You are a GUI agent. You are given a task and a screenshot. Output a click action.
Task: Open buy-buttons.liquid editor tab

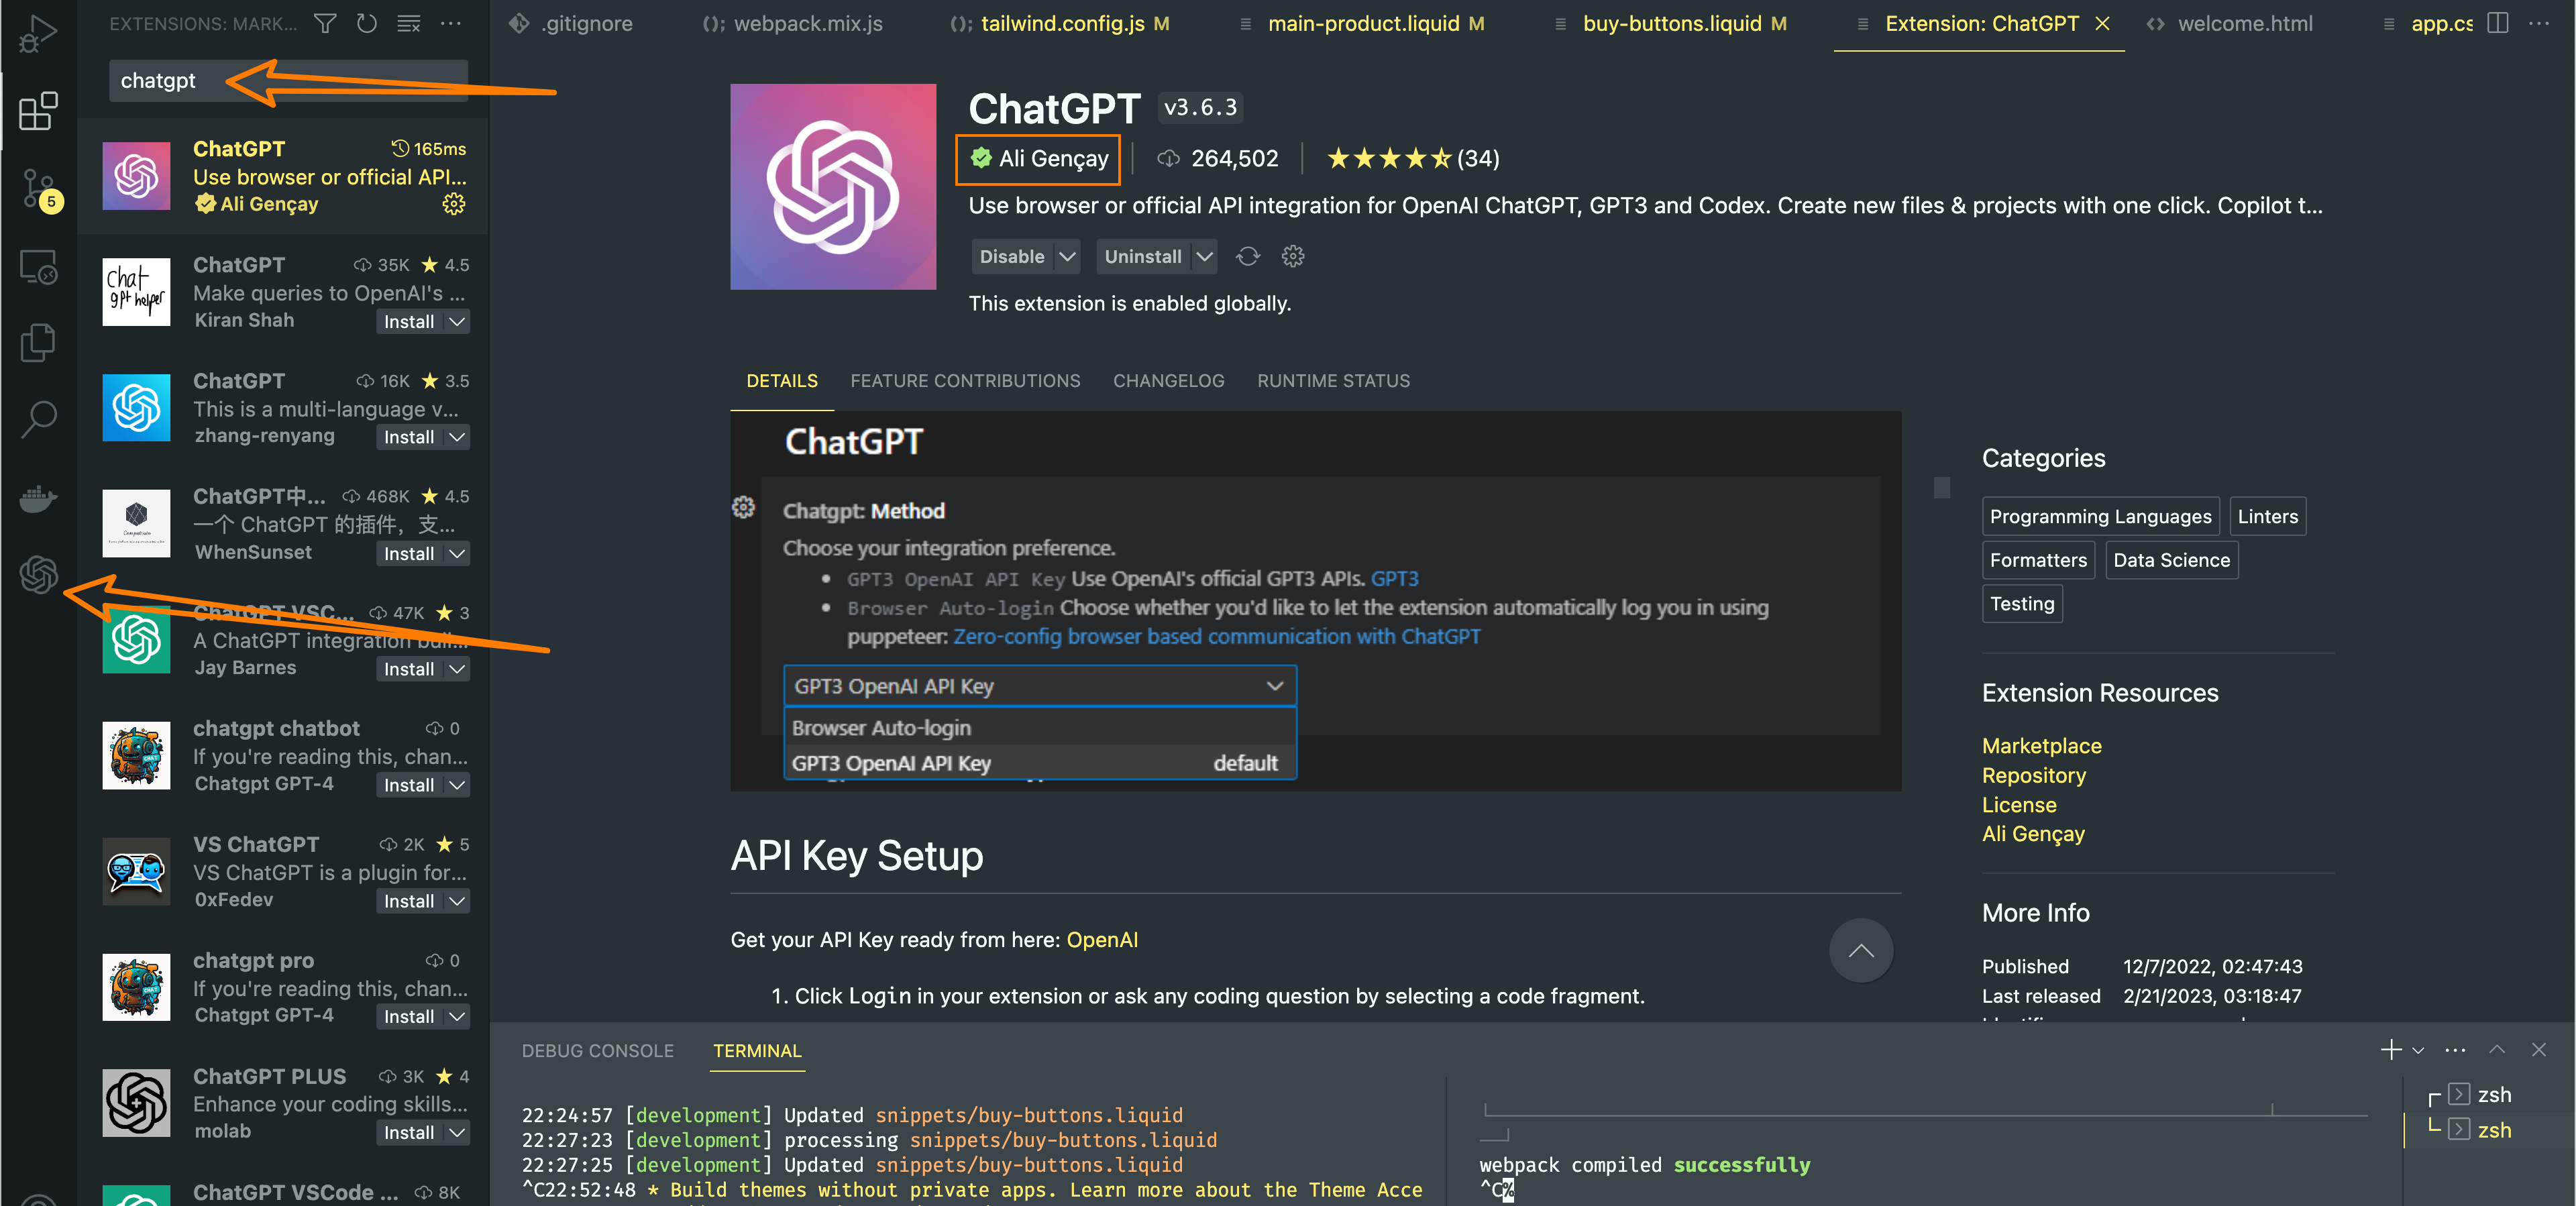tap(1671, 23)
